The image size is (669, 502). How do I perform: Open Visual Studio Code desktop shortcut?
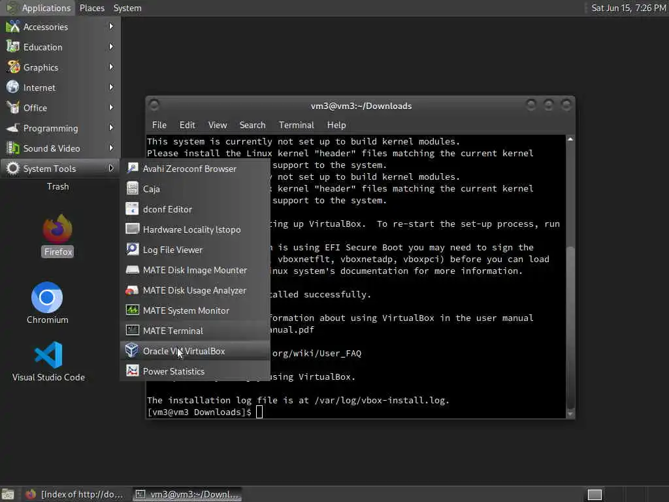(x=48, y=361)
